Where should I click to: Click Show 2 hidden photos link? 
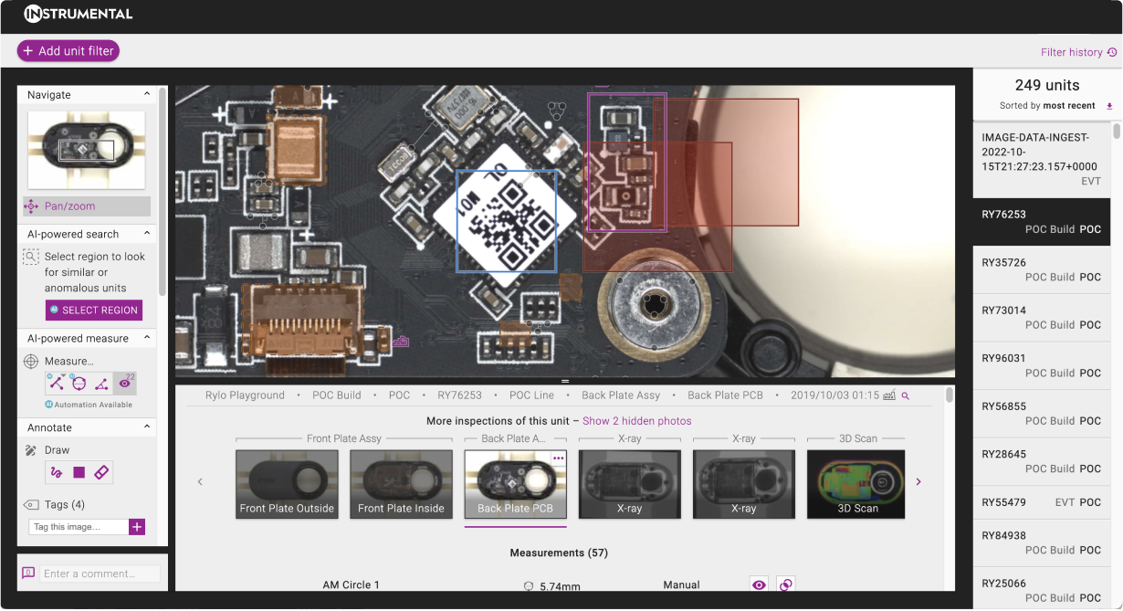coord(637,421)
